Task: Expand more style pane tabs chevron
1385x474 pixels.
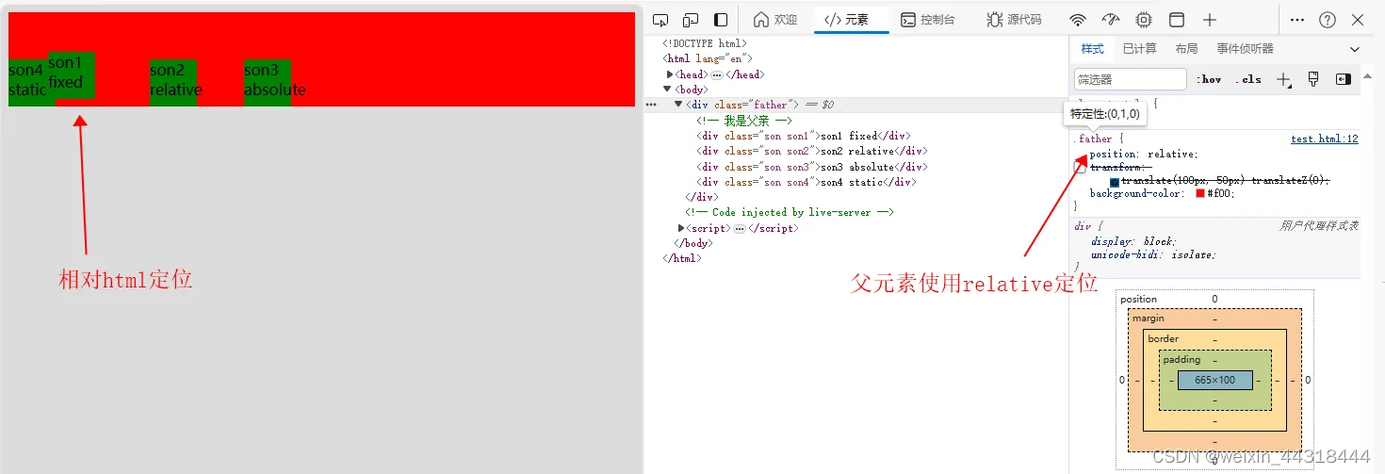Action: click(x=1355, y=49)
